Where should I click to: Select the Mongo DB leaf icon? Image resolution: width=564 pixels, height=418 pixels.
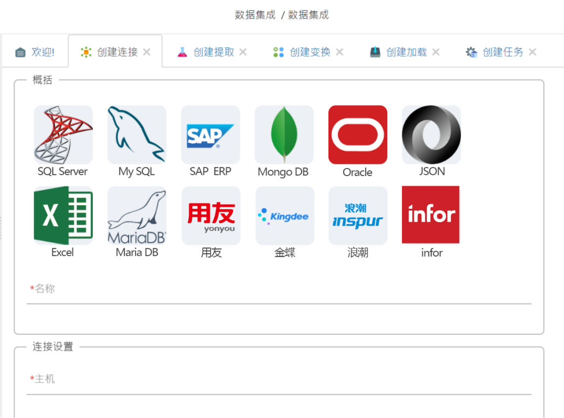pos(284,135)
